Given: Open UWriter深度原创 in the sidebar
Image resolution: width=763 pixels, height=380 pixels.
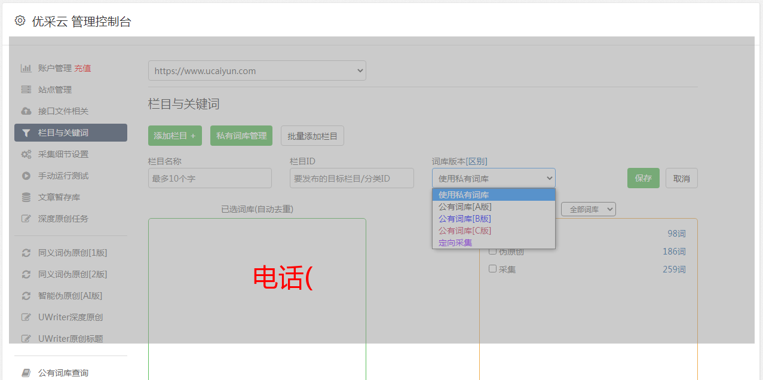Looking at the screenshot, I should pyautogui.click(x=71, y=317).
